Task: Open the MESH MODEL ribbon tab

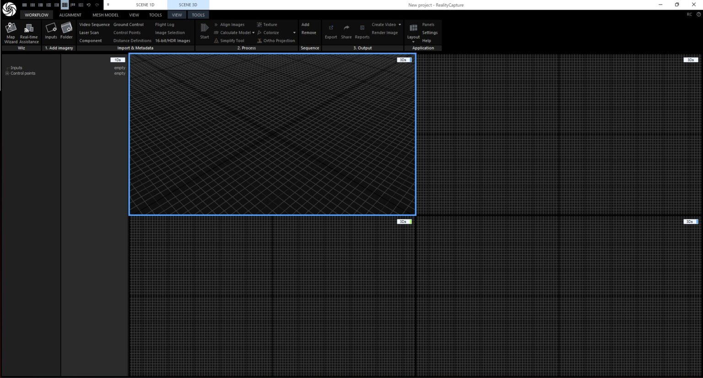Action: [x=105, y=15]
